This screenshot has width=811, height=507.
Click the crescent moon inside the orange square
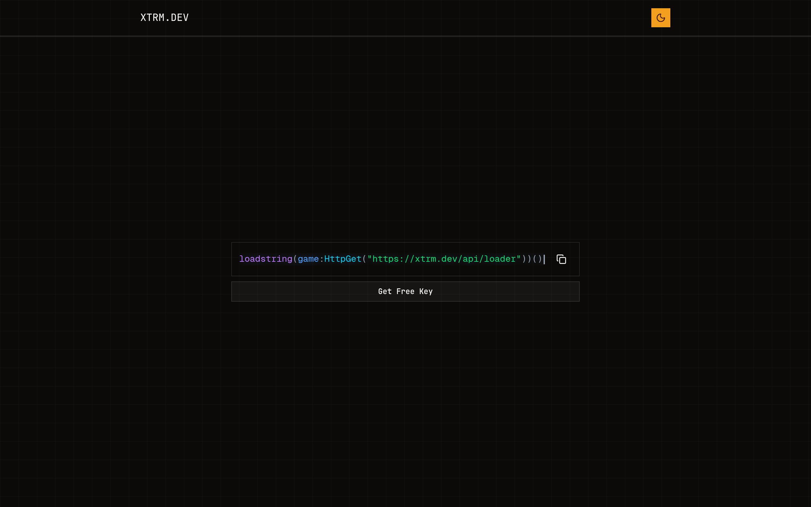[661, 17]
